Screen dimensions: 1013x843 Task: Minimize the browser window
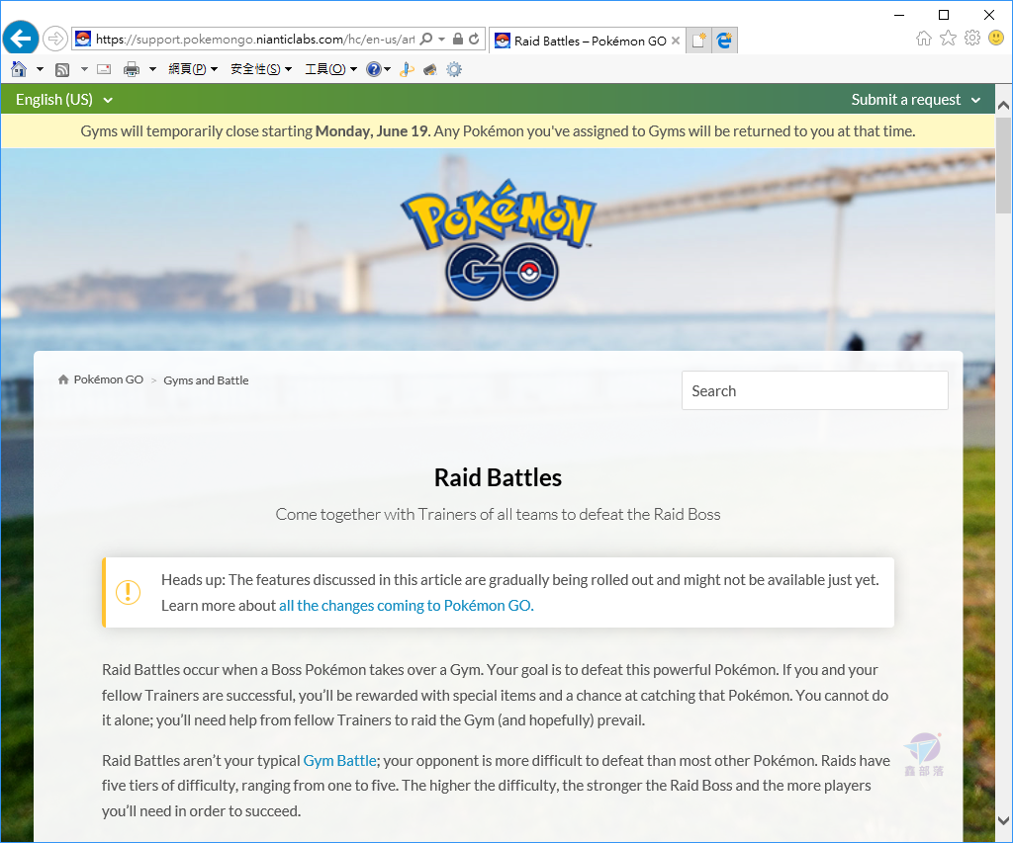[899, 15]
